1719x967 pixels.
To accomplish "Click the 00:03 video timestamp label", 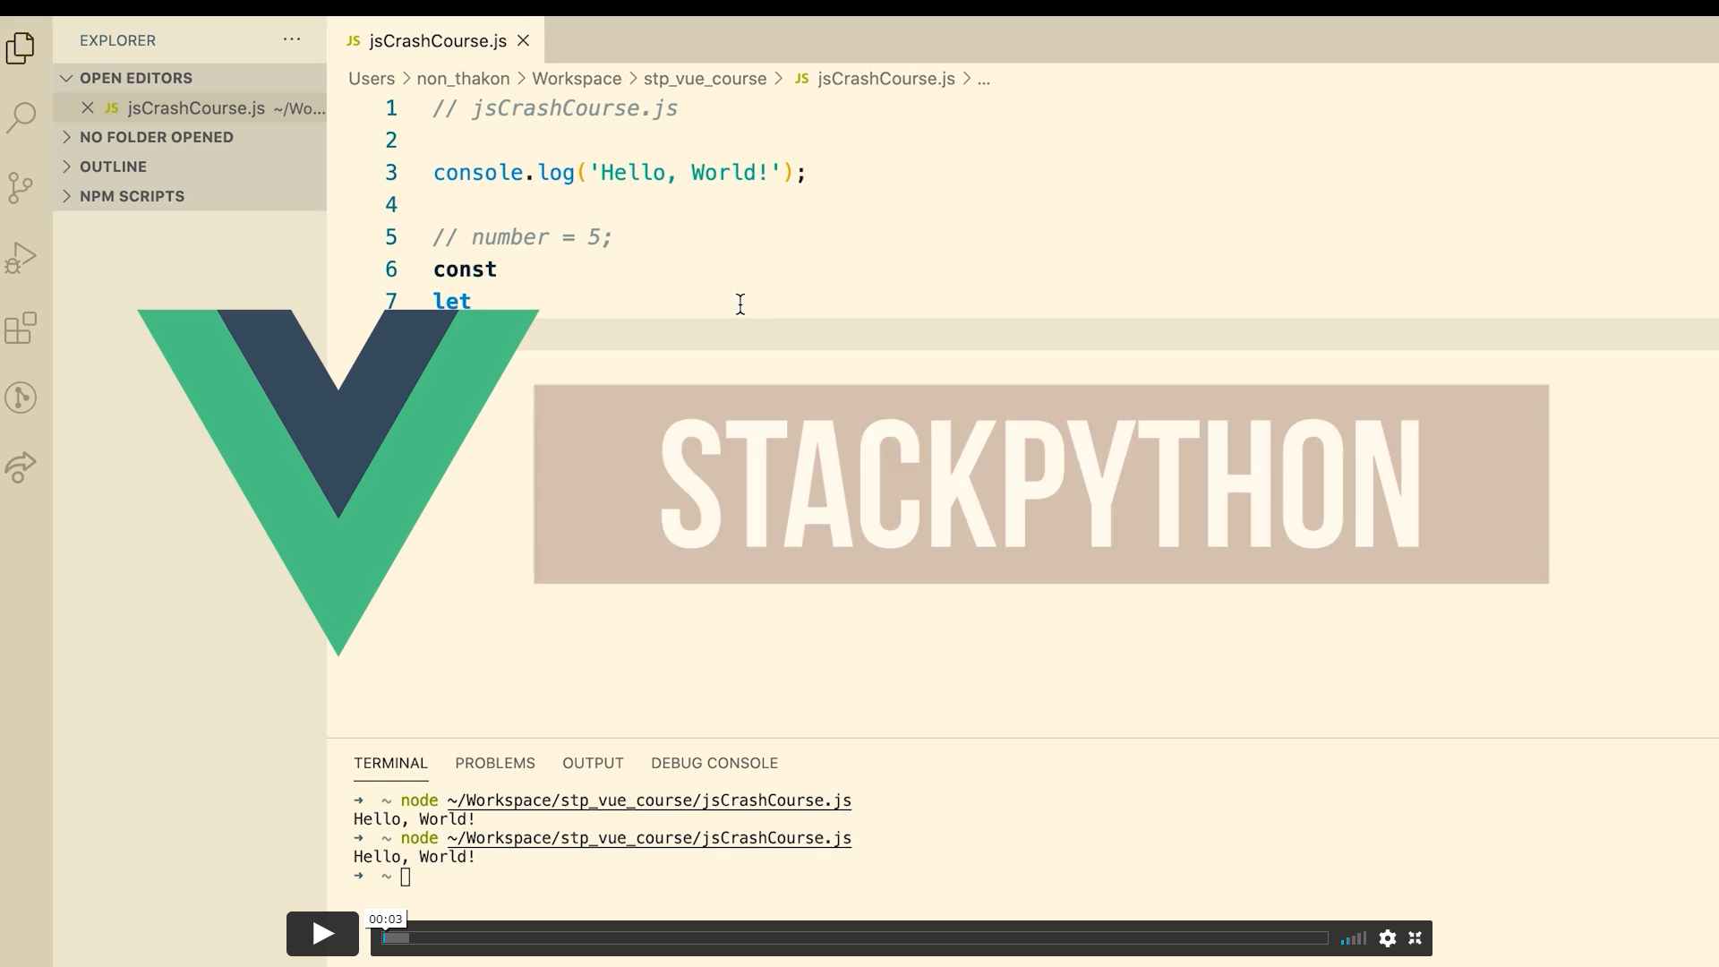I will point(386,919).
